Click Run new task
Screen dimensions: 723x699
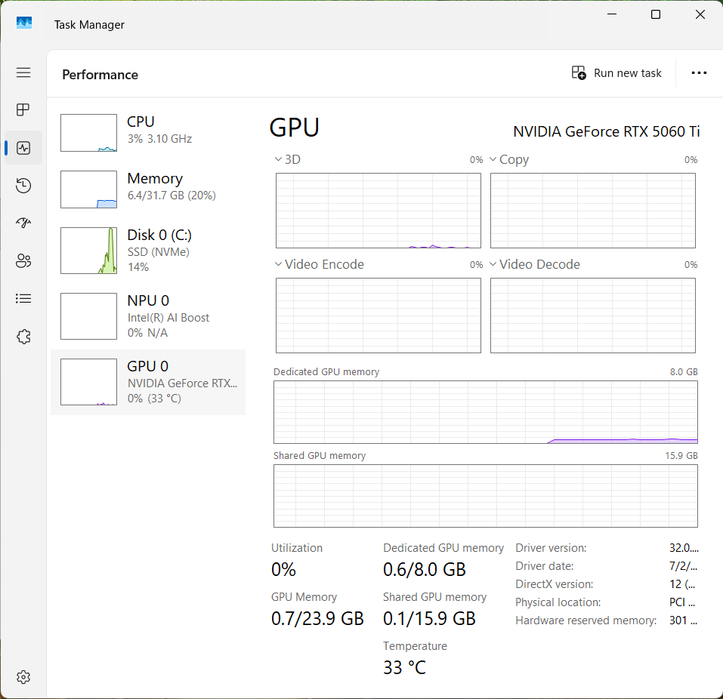pos(616,72)
